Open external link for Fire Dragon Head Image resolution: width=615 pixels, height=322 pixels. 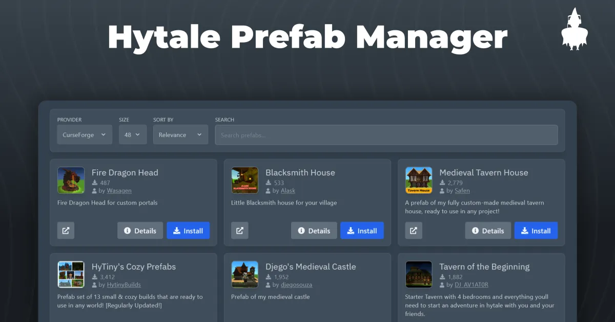pos(66,231)
